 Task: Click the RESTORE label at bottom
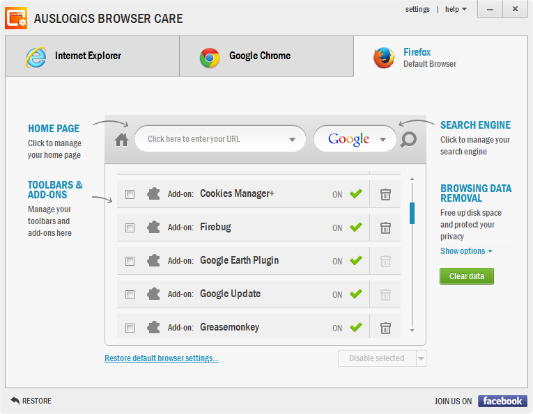click(37, 401)
